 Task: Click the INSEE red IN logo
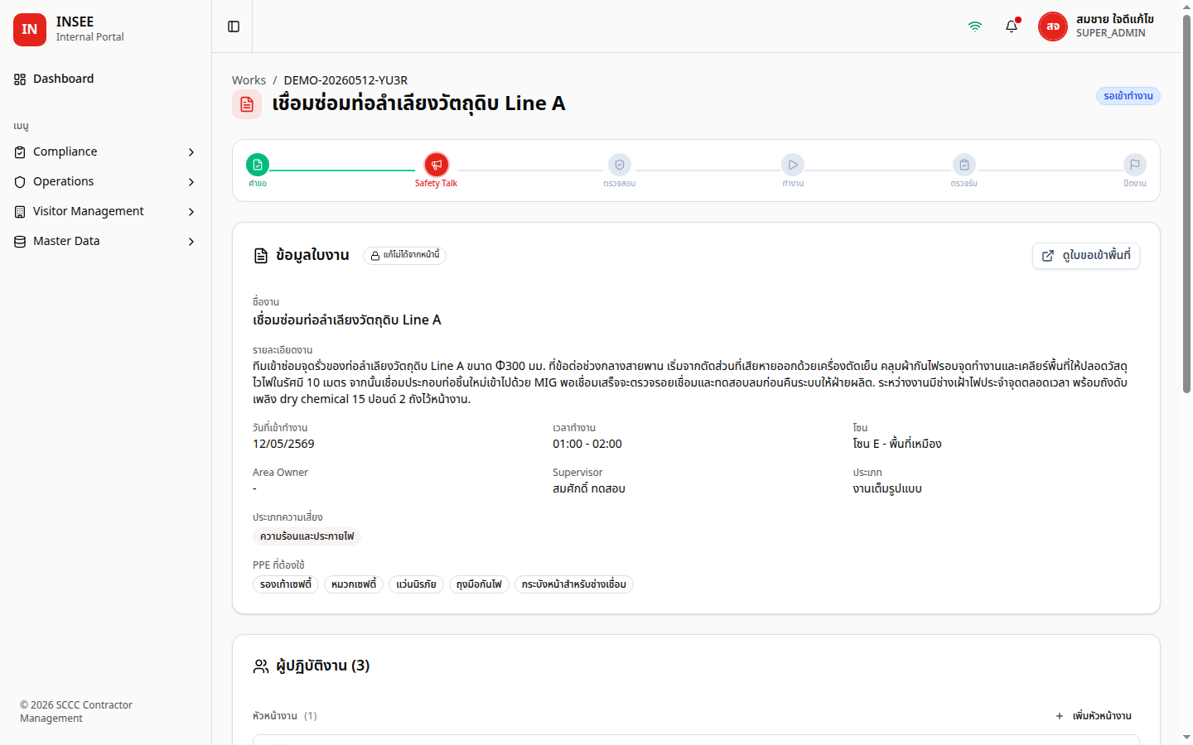[x=30, y=30]
